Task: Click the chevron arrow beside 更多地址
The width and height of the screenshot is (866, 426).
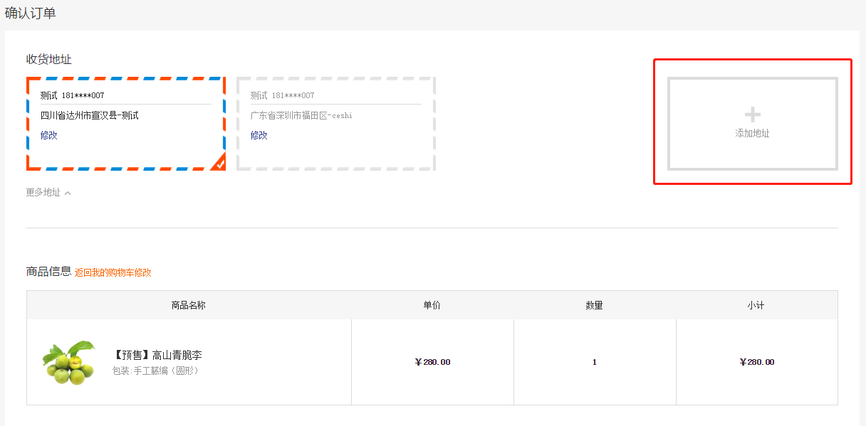Action: 68,193
